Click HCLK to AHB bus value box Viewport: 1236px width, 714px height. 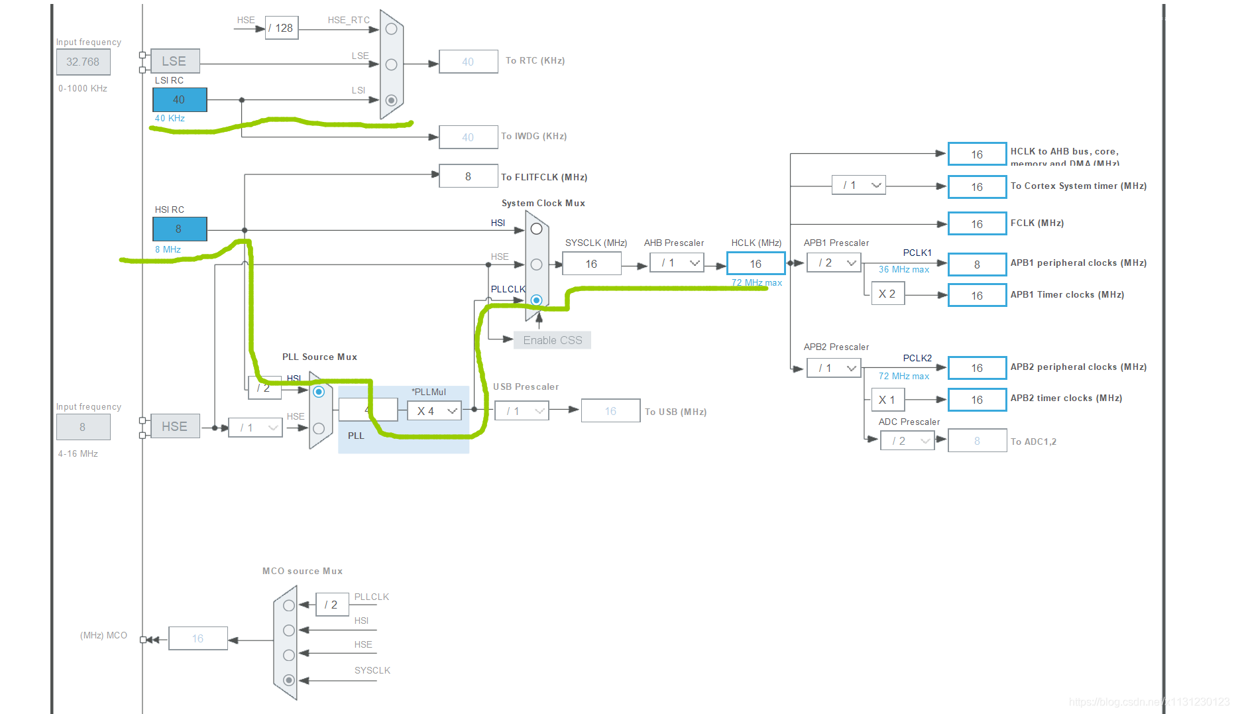coord(978,154)
